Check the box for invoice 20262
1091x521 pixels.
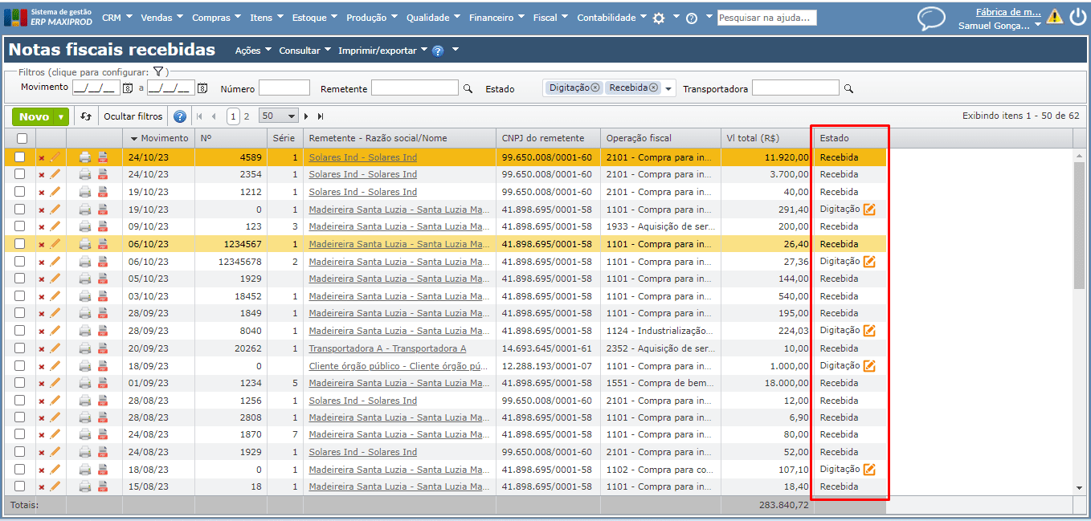click(20, 348)
